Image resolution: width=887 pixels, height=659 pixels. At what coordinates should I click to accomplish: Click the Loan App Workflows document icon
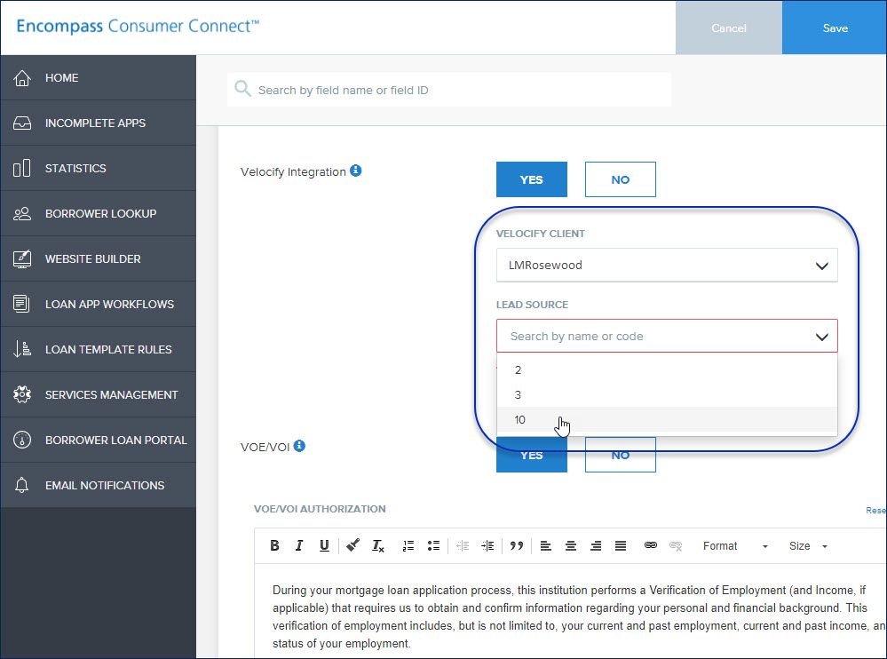[x=21, y=304]
